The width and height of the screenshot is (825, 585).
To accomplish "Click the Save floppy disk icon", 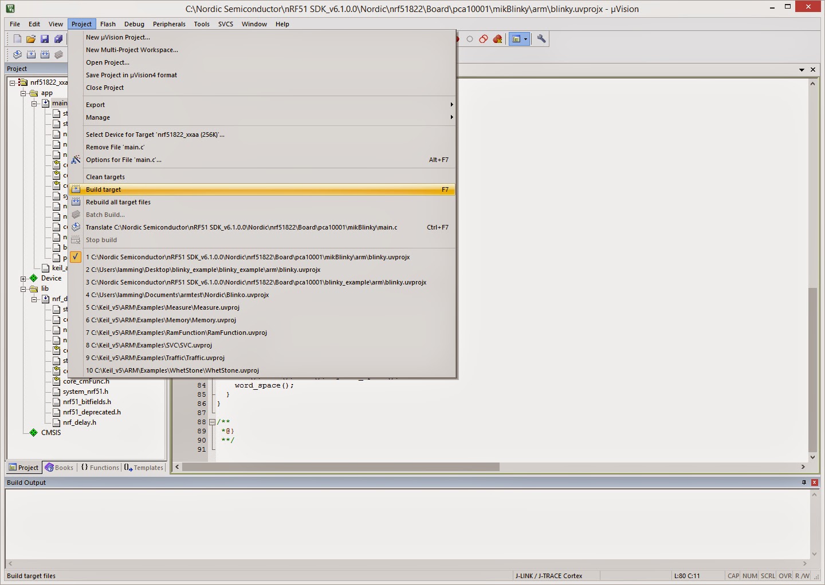I will click(x=45, y=39).
